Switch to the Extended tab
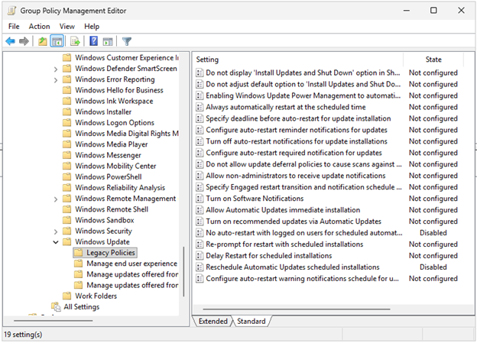The height and width of the screenshot is (343, 477). pyautogui.click(x=213, y=321)
